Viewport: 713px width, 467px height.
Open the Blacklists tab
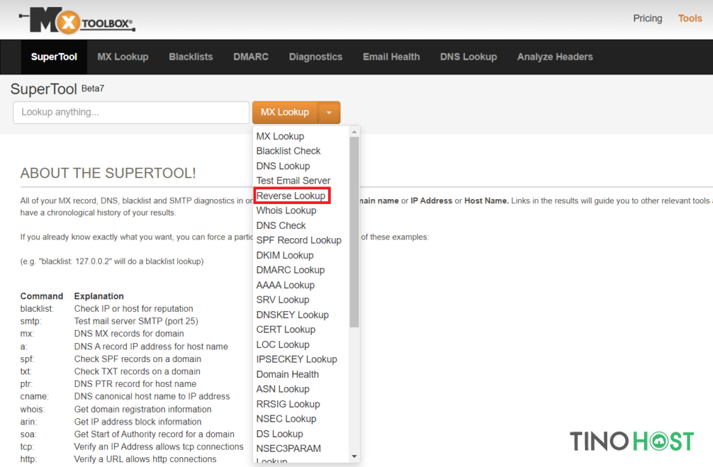pyautogui.click(x=191, y=57)
